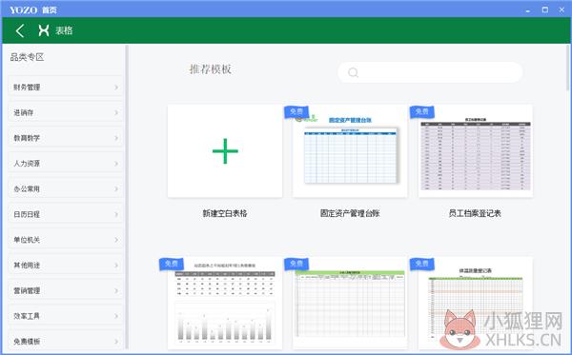Click the magnifier icon in the search box
The height and width of the screenshot is (355, 572).
pyautogui.click(x=353, y=72)
